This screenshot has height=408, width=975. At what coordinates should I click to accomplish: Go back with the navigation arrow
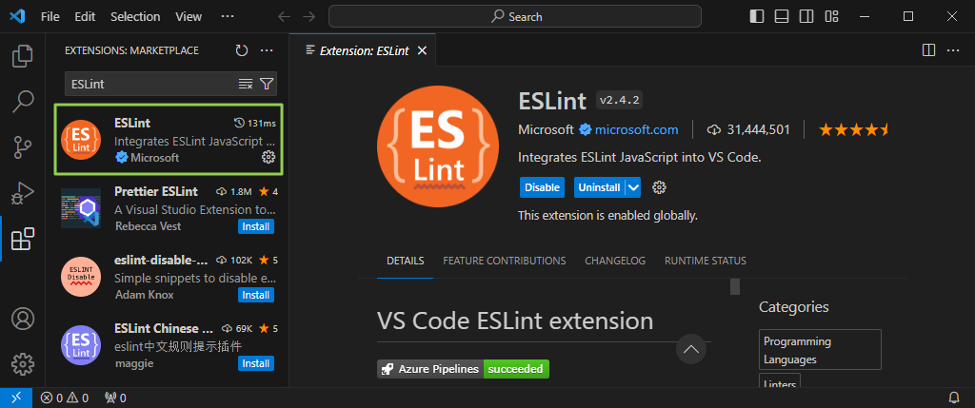[284, 17]
